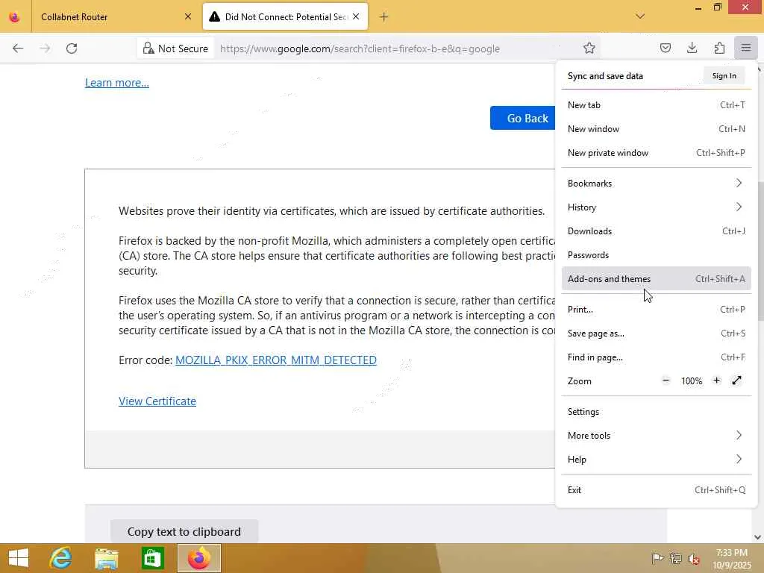Screen dimensions: 764x573
Task: Choose New window from the menu
Action: [656, 128]
